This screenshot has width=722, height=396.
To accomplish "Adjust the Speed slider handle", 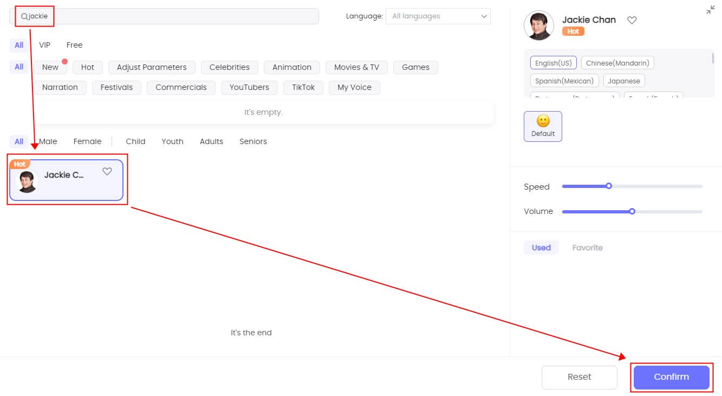I will (609, 186).
